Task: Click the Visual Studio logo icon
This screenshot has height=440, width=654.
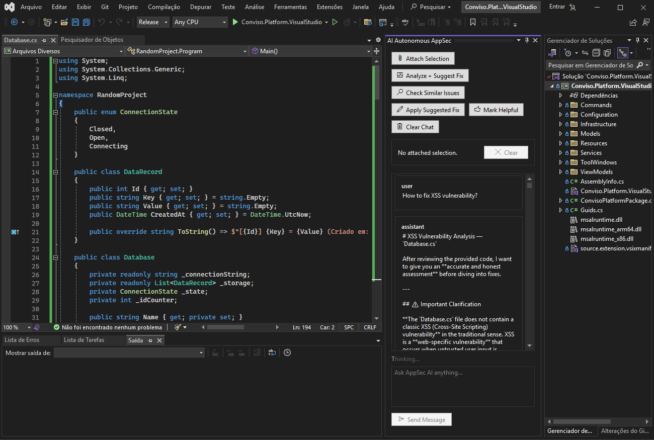Action: click(x=10, y=7)
